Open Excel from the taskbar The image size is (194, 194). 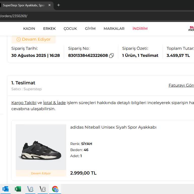coord(18,189)
